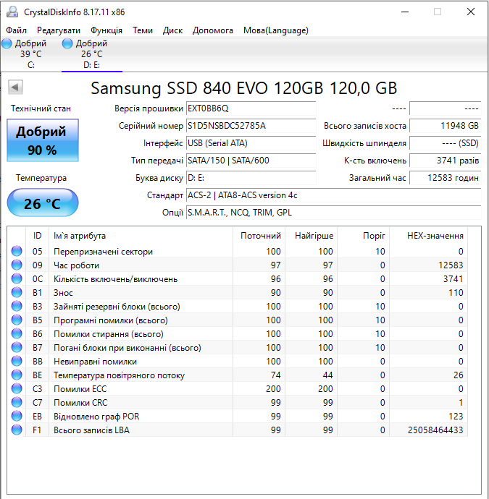Minimize the CrystalDiskInfo window

(x=405, y=12)
